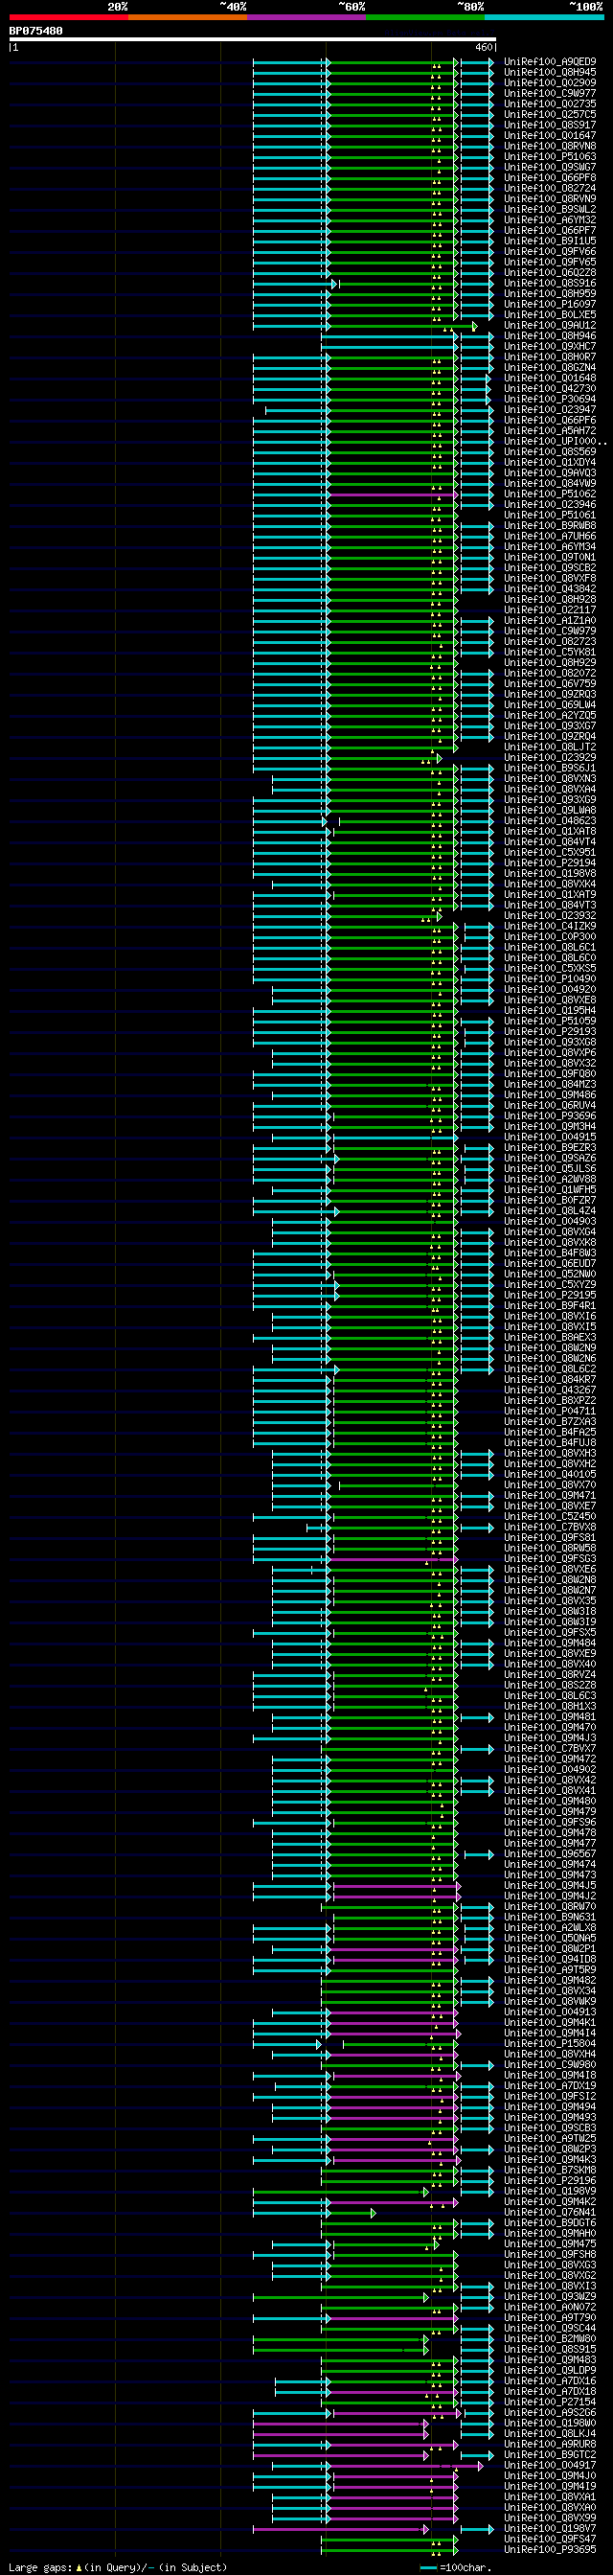Select hit label UniRef100_B9SWL2

550,210
